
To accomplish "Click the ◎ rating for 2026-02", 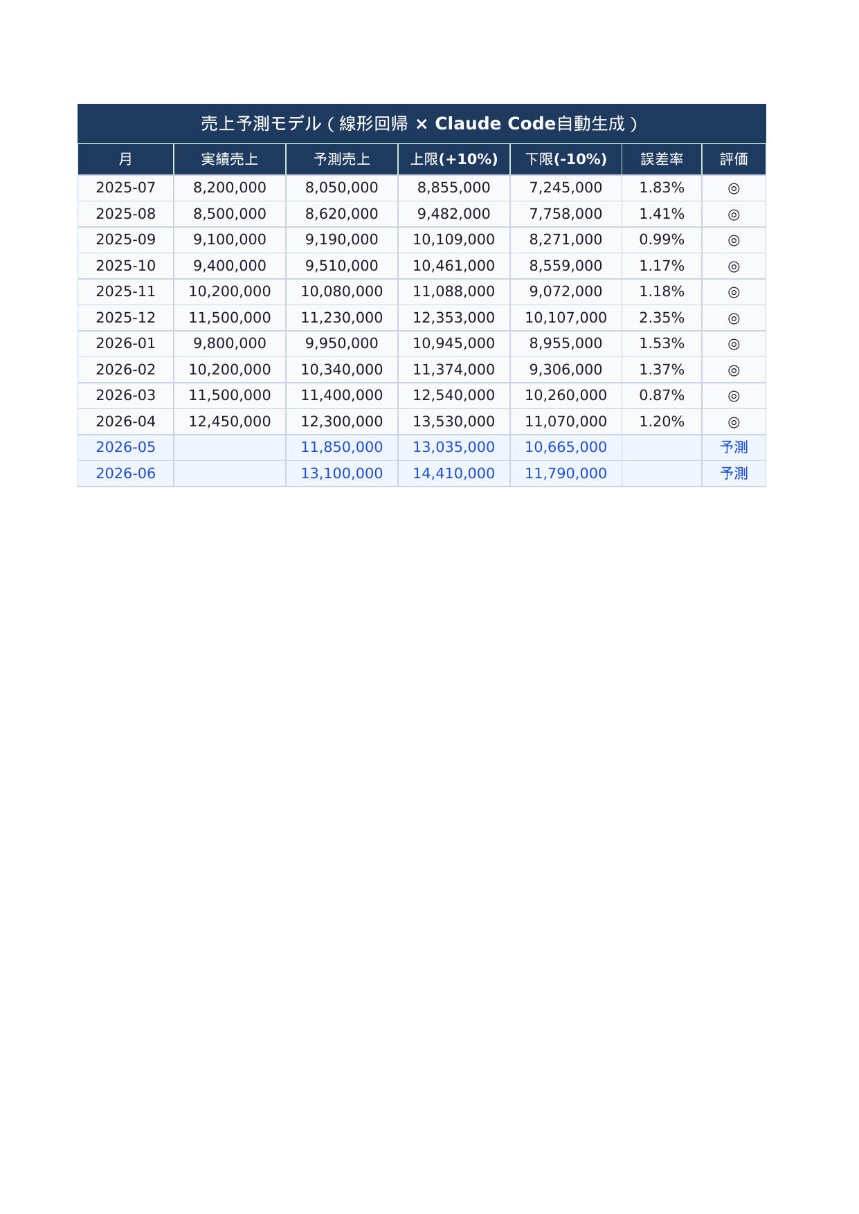I will [x=734, y=370].
